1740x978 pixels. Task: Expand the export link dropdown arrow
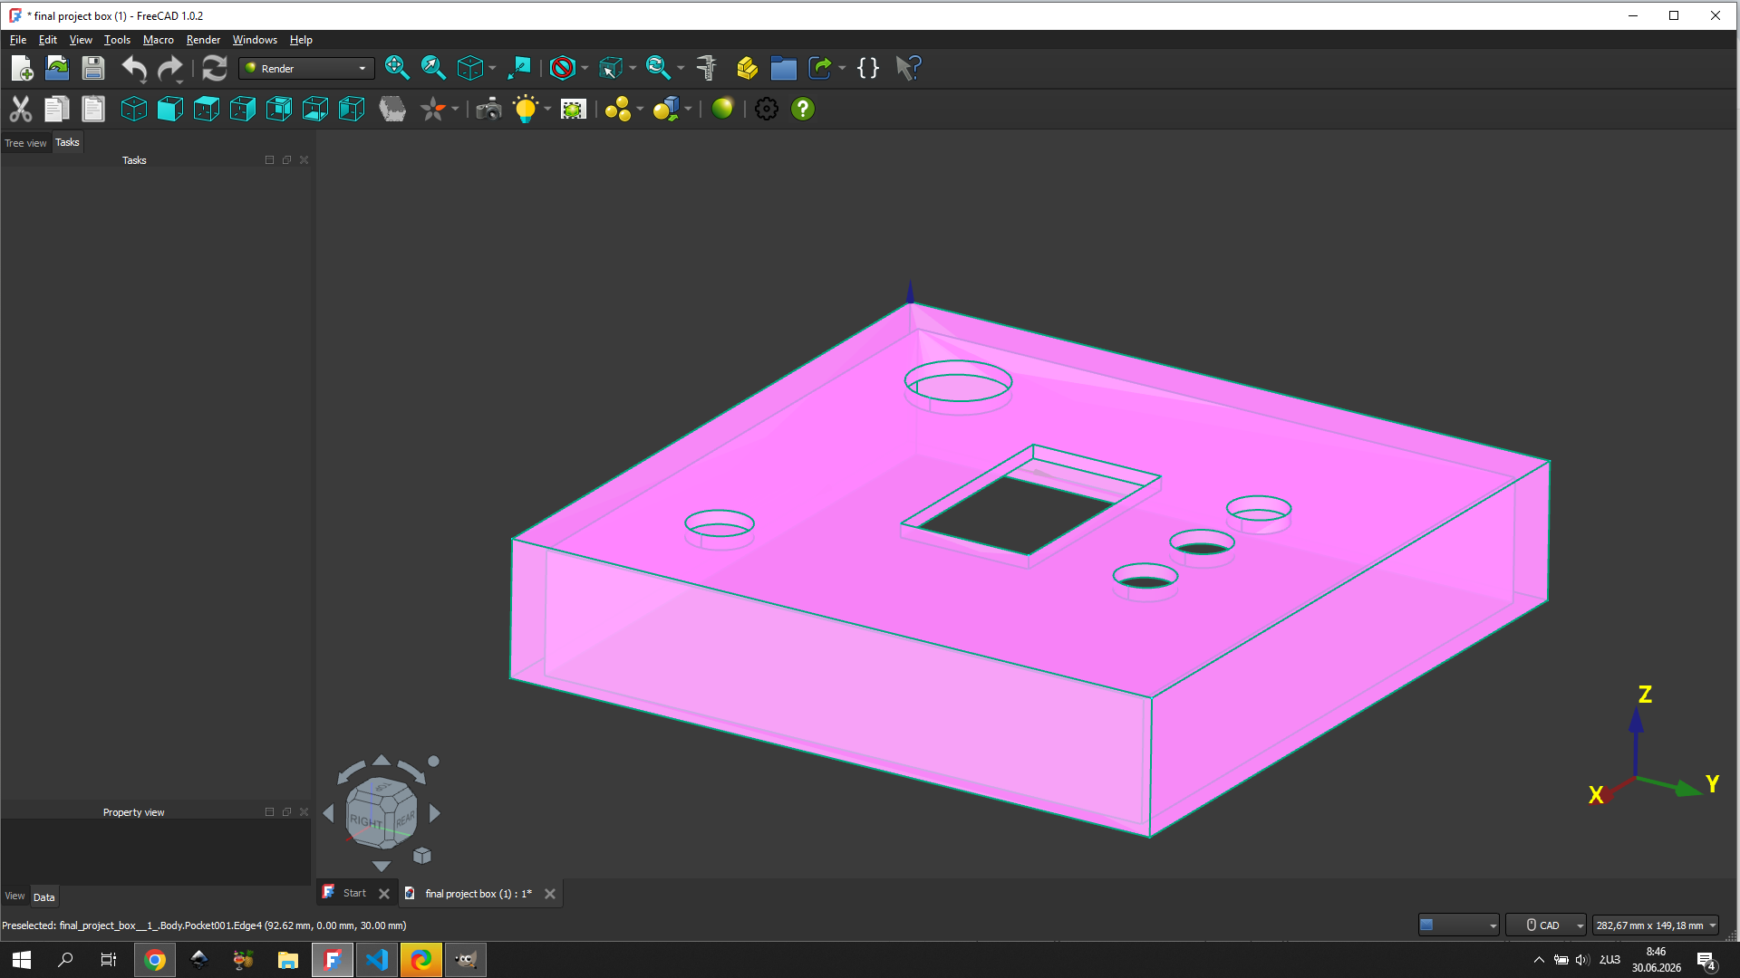click(842, 68)
